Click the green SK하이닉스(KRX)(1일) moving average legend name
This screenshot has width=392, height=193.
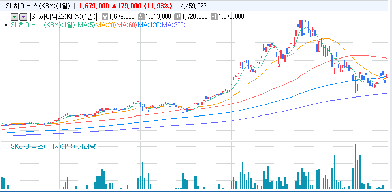point(43,25)
